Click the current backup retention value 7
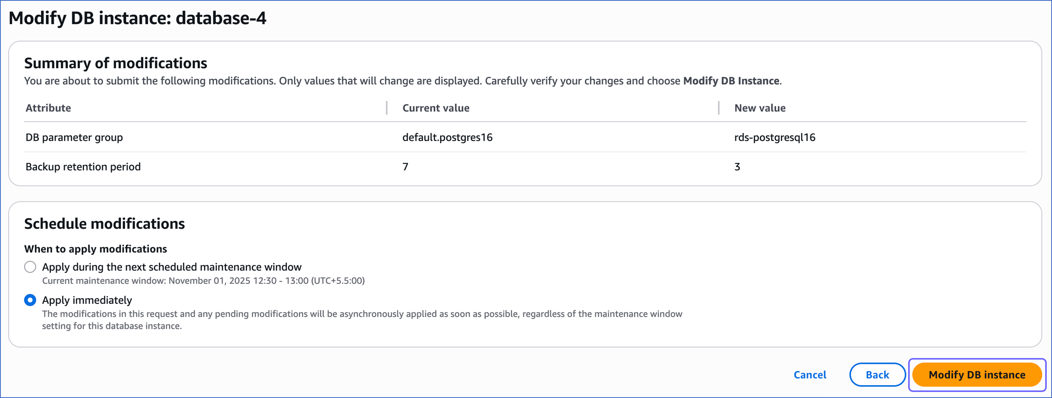 (x=405, y=167)
